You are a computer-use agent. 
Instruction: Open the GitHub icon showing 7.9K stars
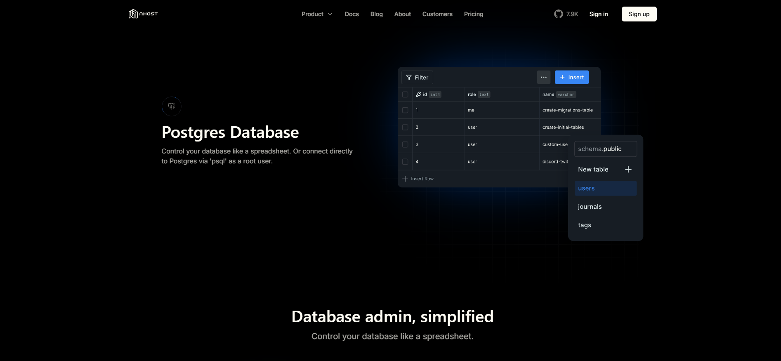pos(558,14)
